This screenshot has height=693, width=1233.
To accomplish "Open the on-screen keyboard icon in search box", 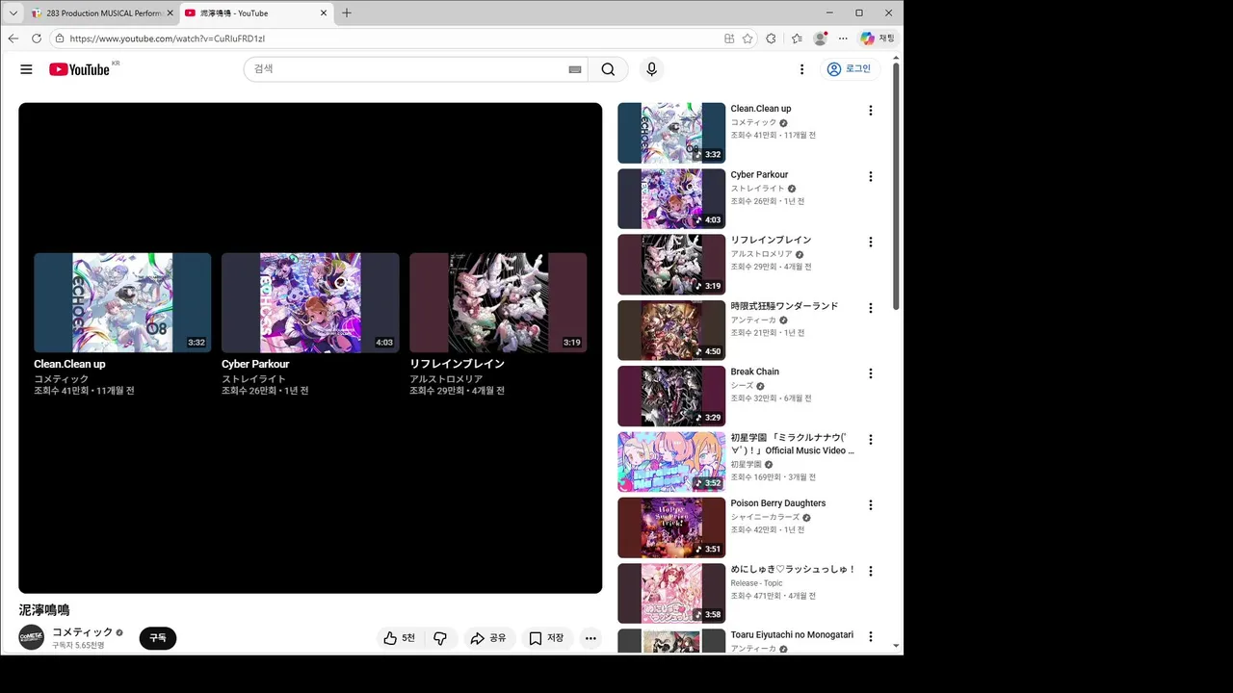I will [575, 69].
